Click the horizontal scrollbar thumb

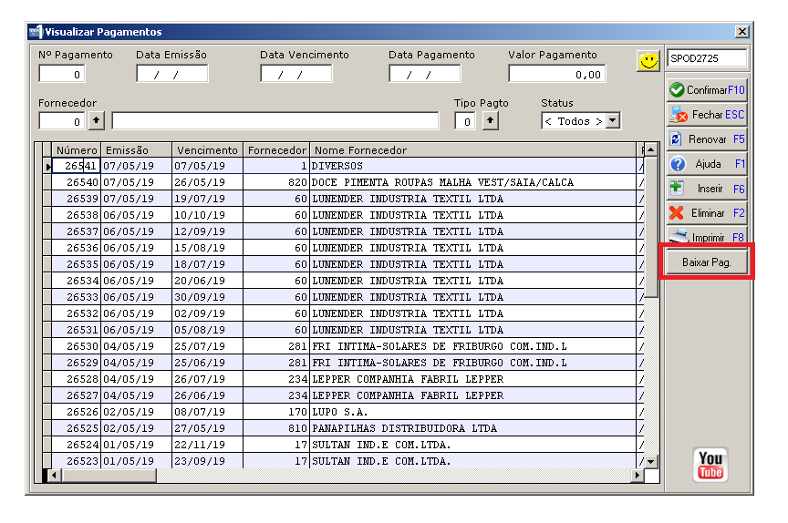109,475
